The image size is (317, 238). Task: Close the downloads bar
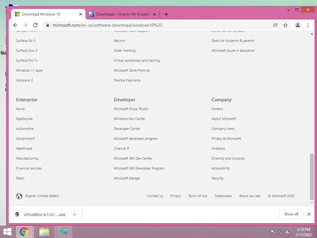click(x=309, y=214)
